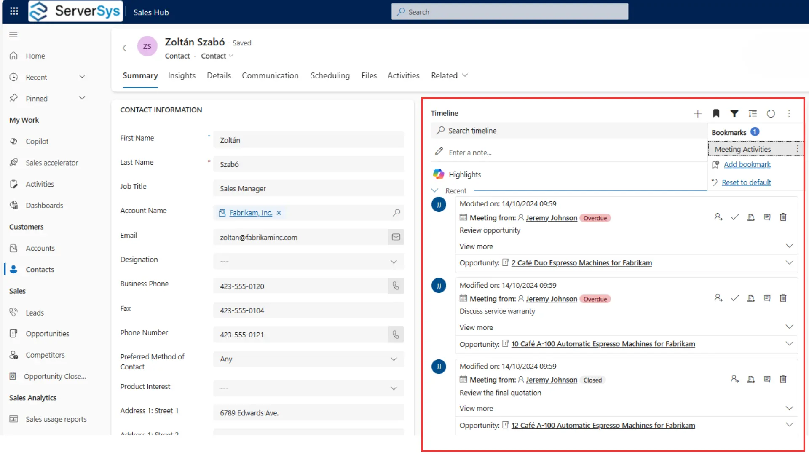Go to Home in sidebar
This screenshot has width=809, height=455.
tap(35, 56)
